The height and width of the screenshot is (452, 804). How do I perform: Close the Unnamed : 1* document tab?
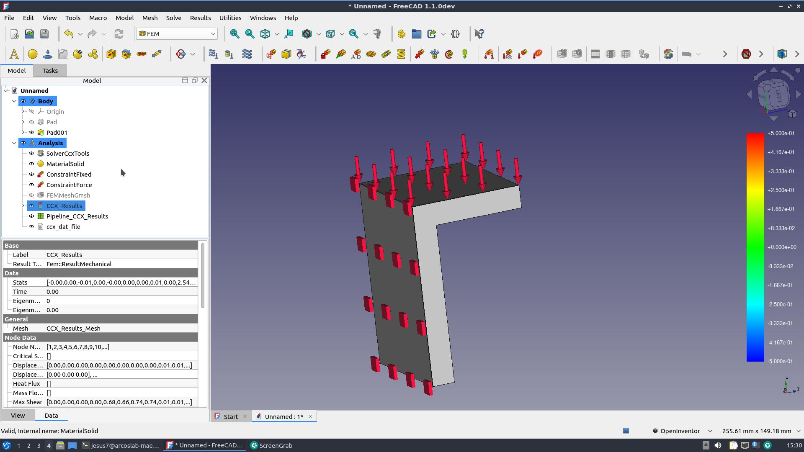point(310,416)
